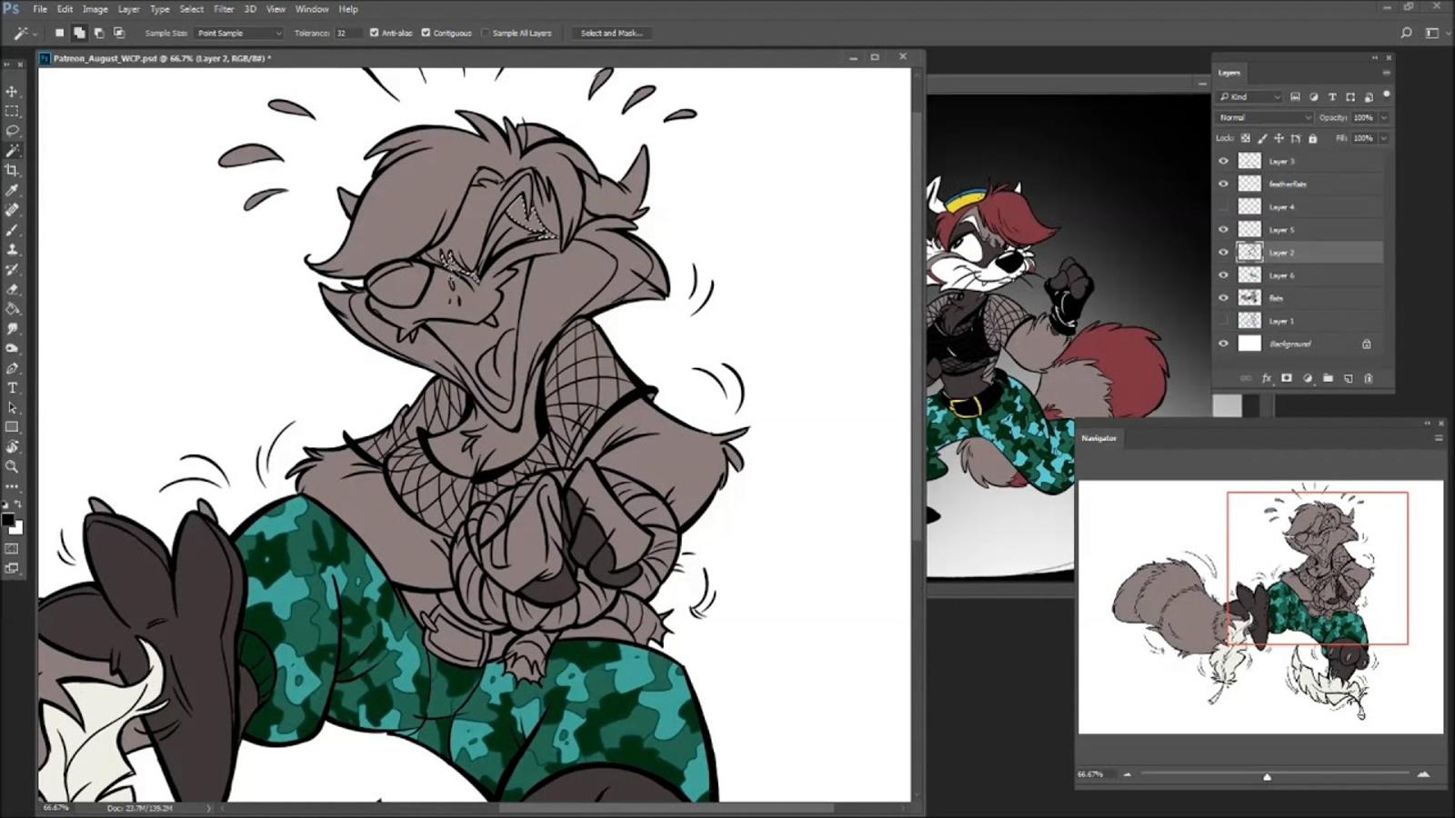Screen dimensions: 1455x818
Task: Open the Normal blend mode dropdown
Action: point(1265,117)
